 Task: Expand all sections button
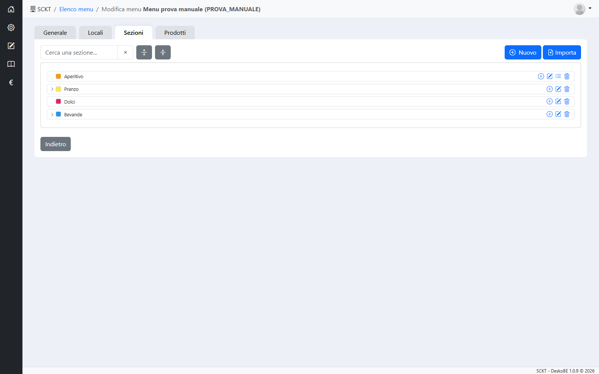point(144,52)
